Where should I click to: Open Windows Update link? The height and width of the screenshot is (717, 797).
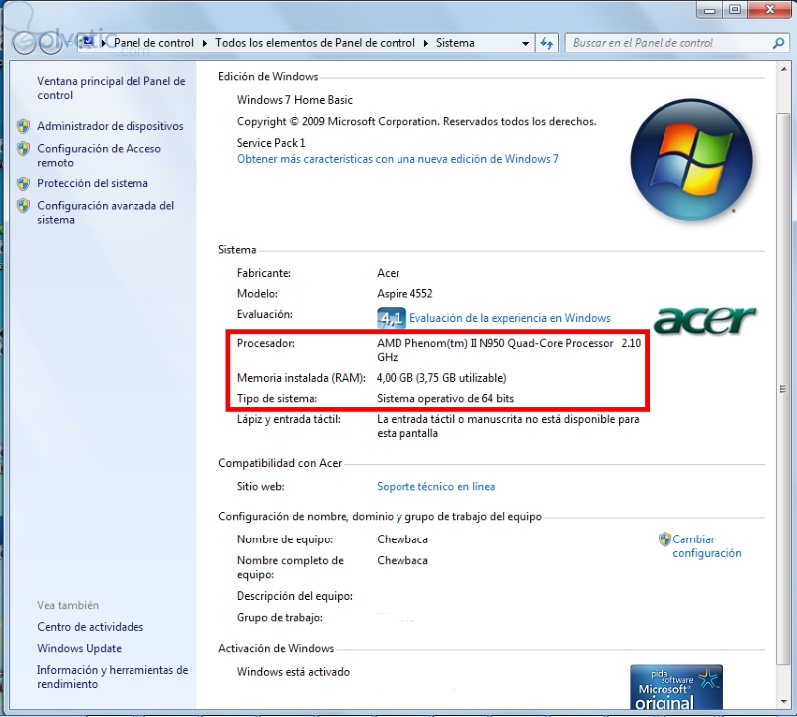coord(79,649)
